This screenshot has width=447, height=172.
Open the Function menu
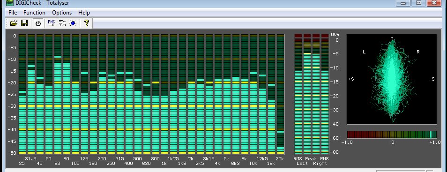(34, 13)
